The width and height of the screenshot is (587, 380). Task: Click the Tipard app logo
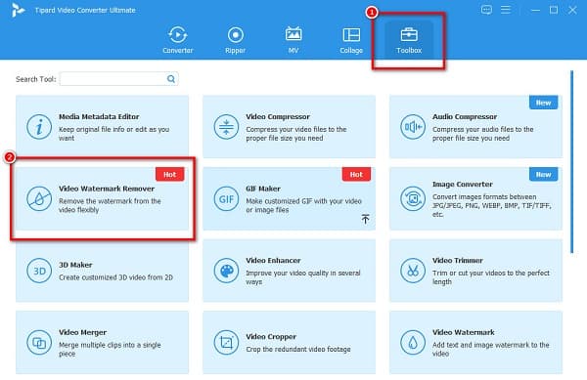point(18,10)
